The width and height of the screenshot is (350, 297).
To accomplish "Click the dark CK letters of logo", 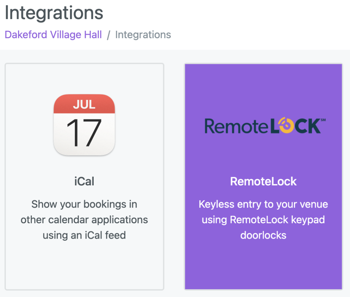I will (308, 126).
